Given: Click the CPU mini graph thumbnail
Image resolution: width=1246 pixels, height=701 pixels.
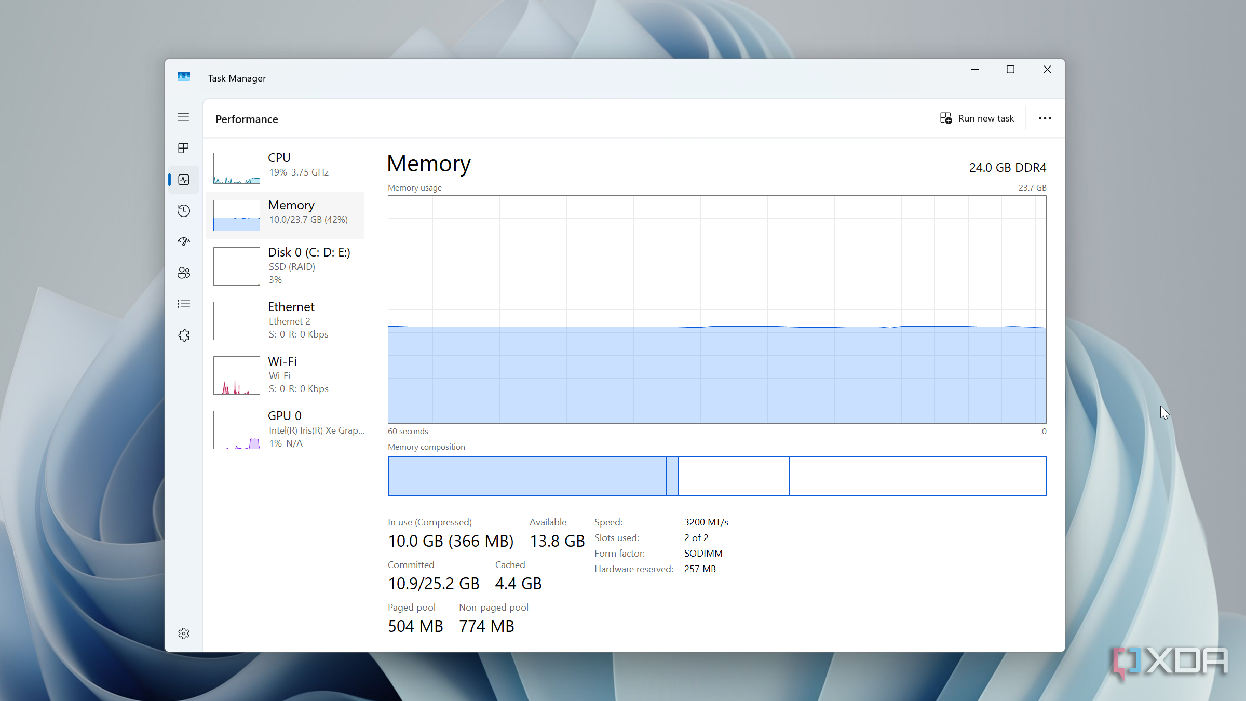Looking at the screenshot, I should [x=237, y=168].
